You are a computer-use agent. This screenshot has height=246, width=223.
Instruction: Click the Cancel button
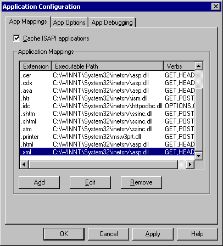click(109, 234)
